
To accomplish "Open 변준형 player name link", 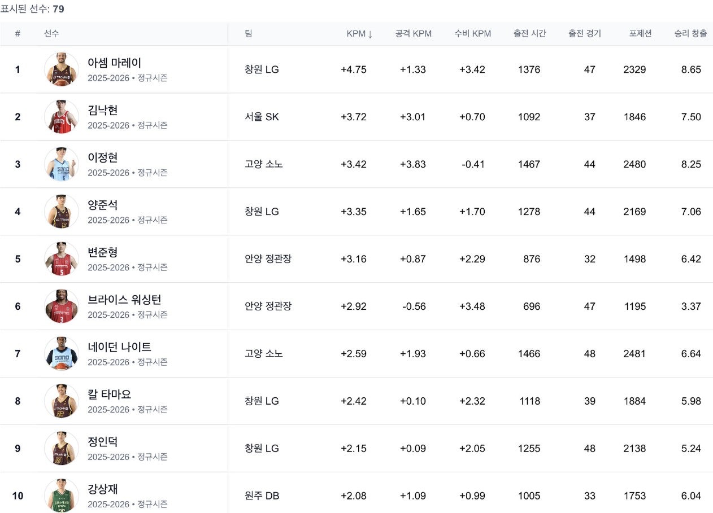I will pyautogui.click(x=103, y=252).
